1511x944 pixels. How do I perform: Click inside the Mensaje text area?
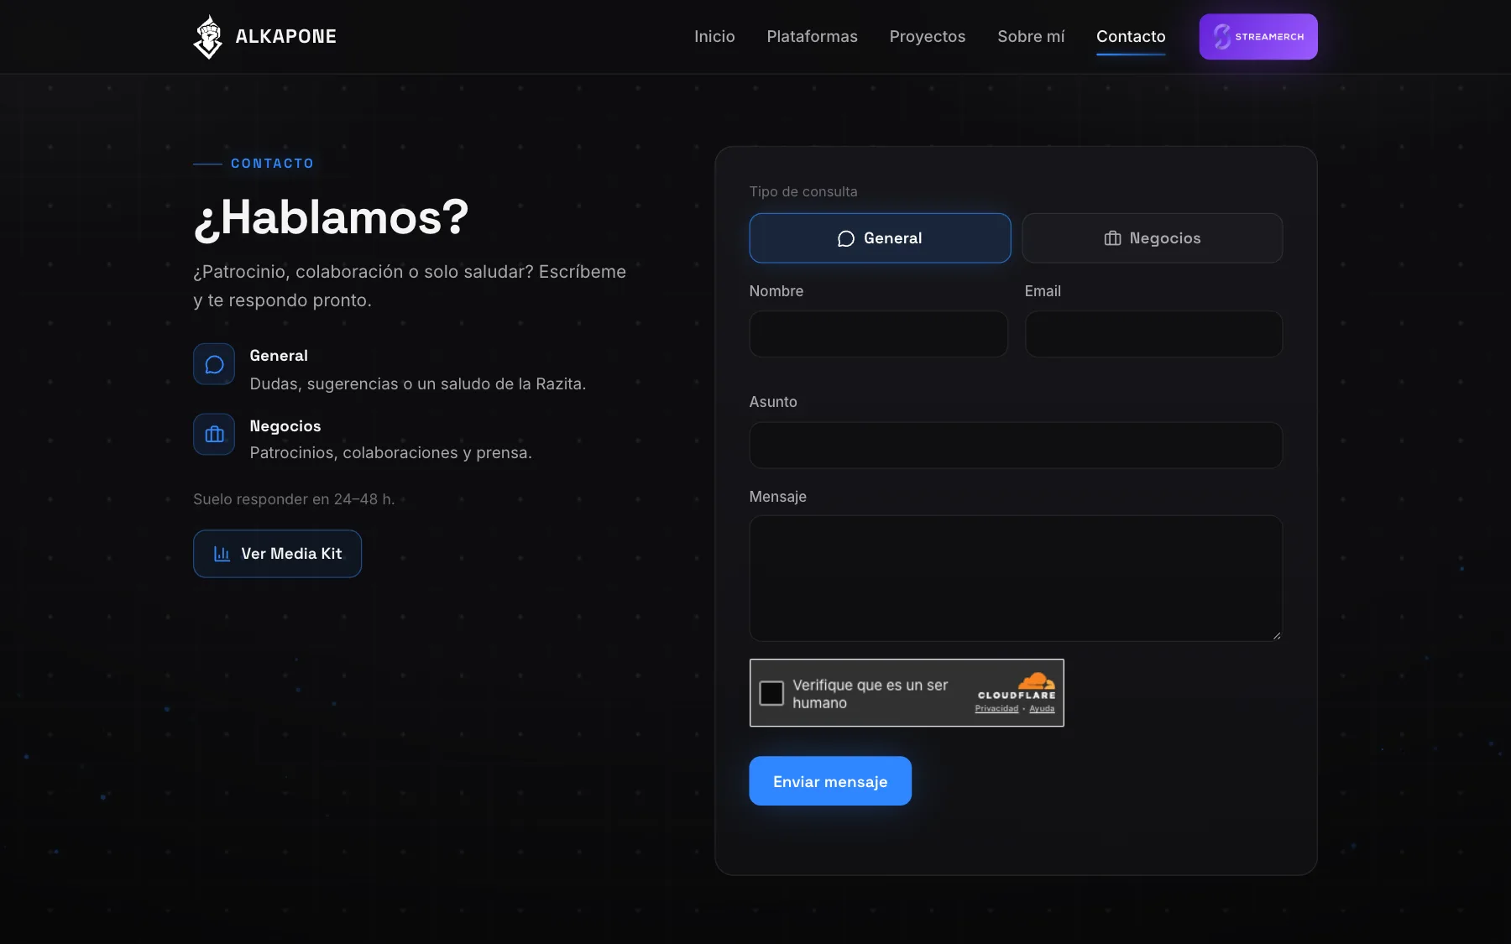(1016, 578)
